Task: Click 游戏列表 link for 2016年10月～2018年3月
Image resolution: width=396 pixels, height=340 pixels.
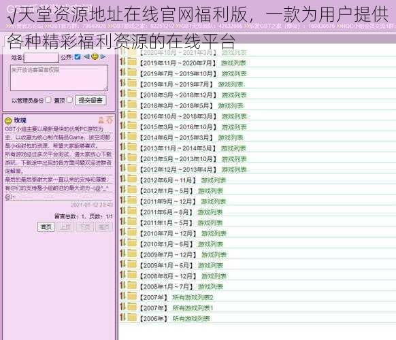Action: [234, 116]
